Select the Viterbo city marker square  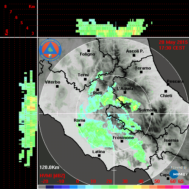click(x=57, y=87)
